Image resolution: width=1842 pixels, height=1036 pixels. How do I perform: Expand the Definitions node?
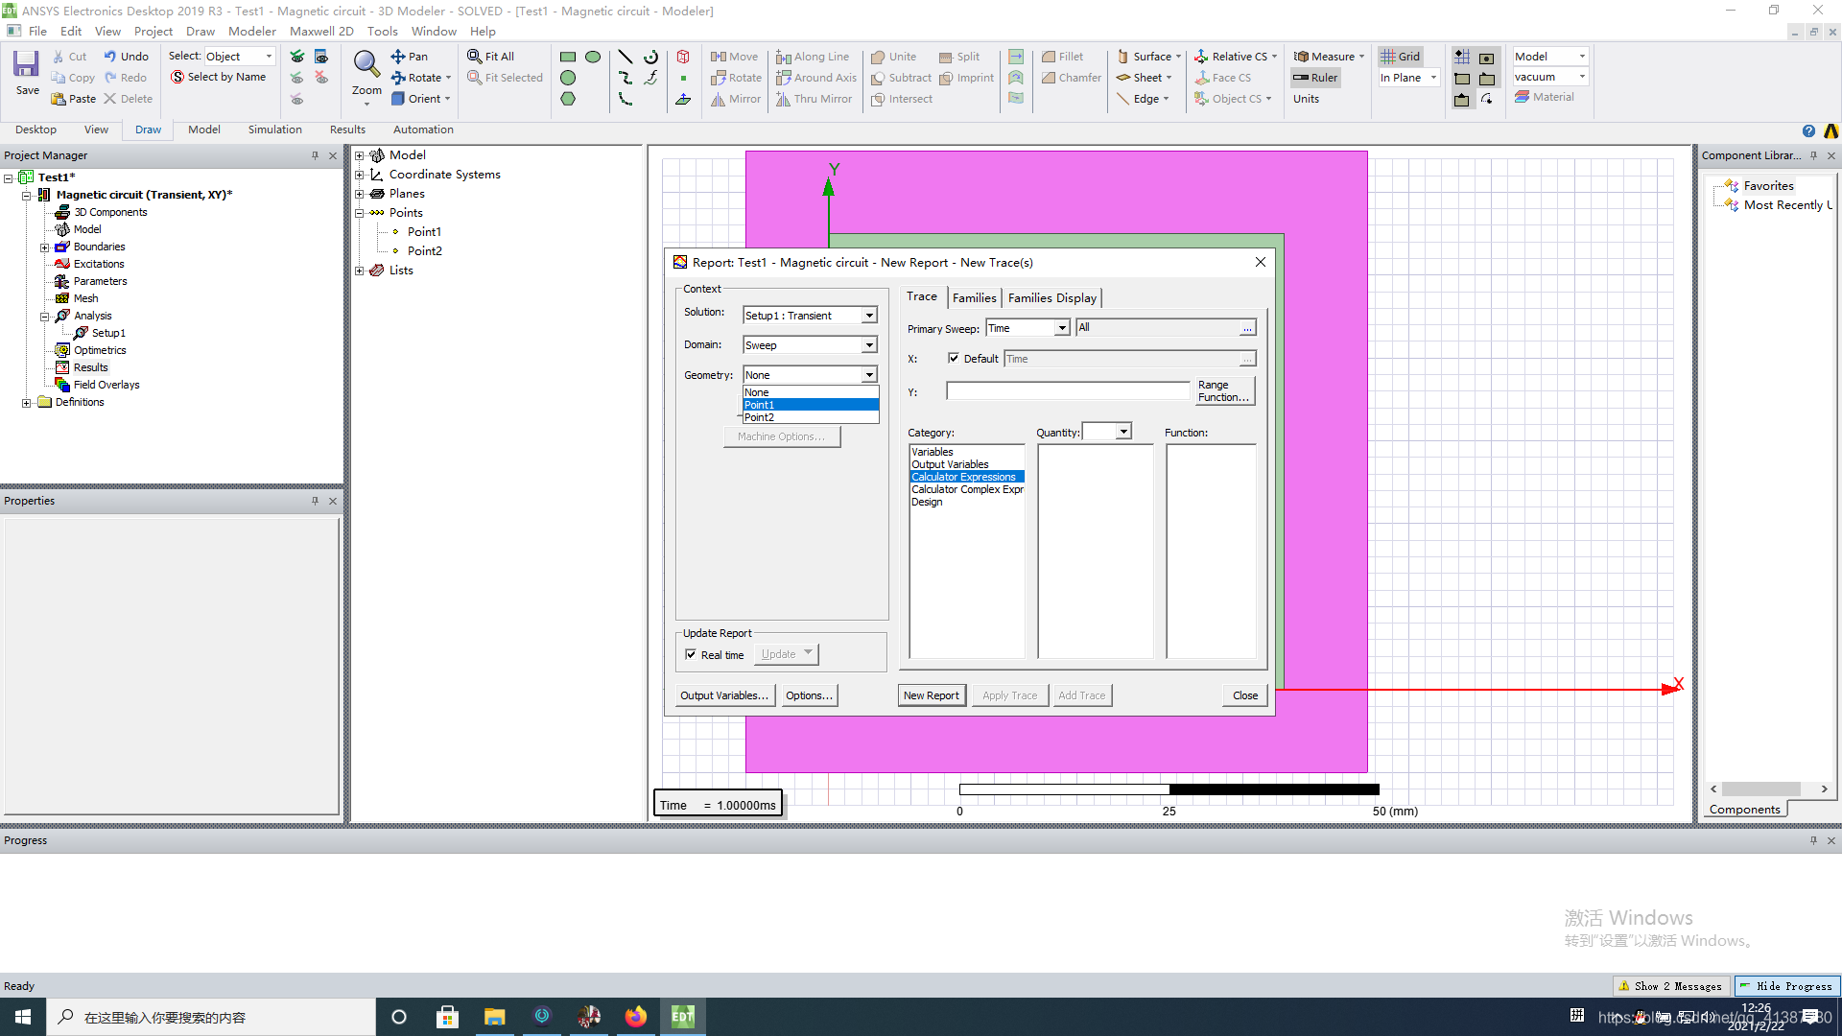click(x=26, y=403)
